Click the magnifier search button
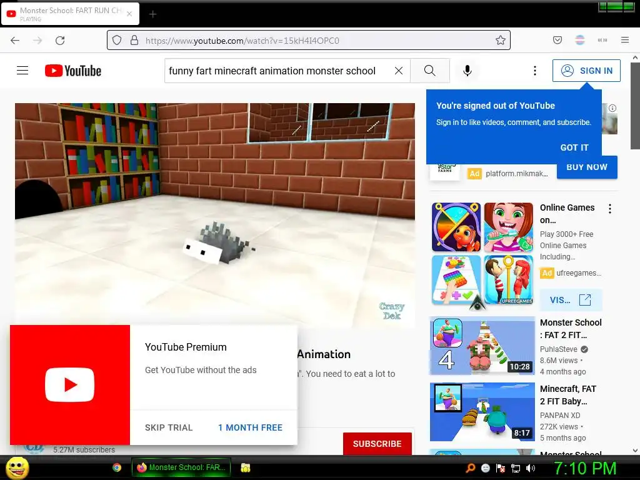Viewport: 640px width, 480px height. point(430,71)
